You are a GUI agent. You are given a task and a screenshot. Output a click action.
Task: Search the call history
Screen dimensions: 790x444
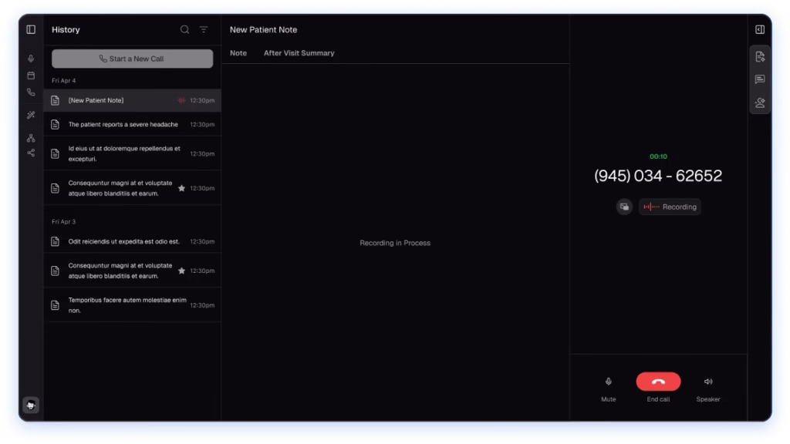pos(184,29)
